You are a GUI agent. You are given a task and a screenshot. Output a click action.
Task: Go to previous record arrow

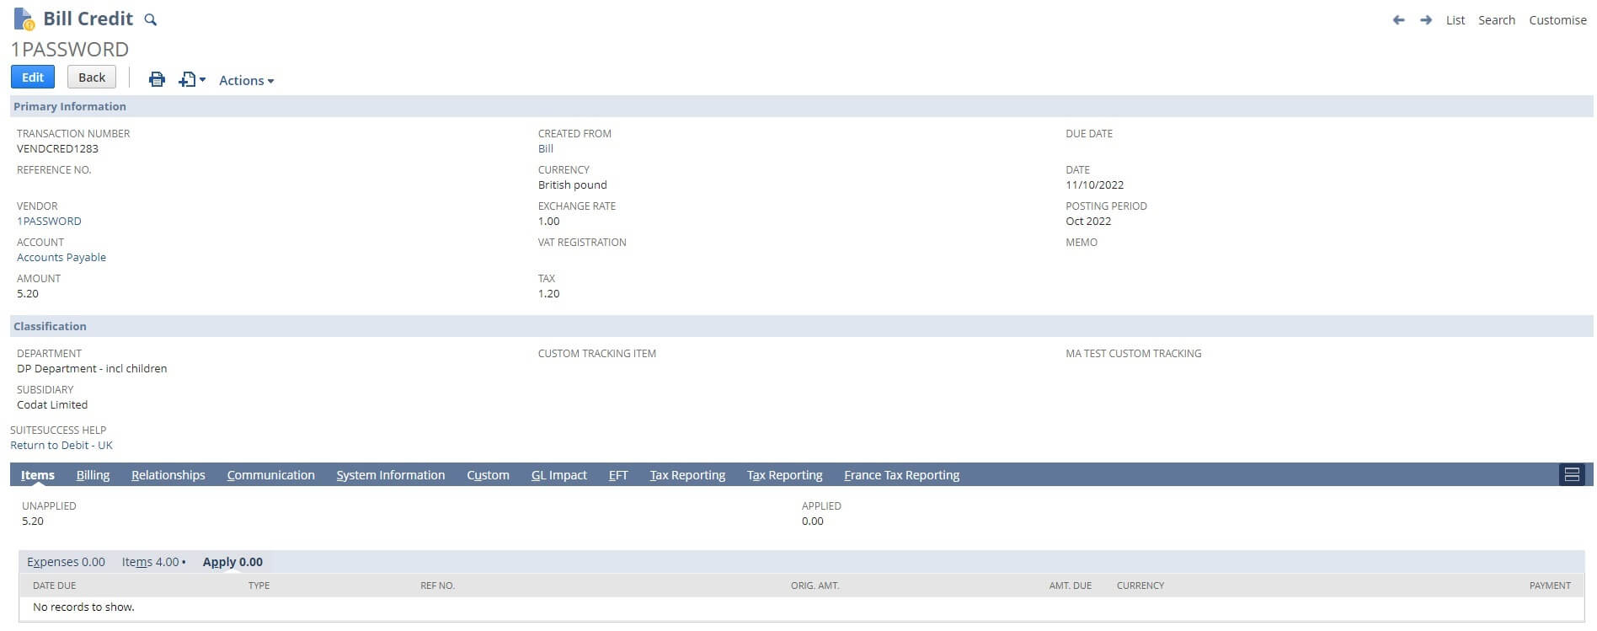[1398, 20]
